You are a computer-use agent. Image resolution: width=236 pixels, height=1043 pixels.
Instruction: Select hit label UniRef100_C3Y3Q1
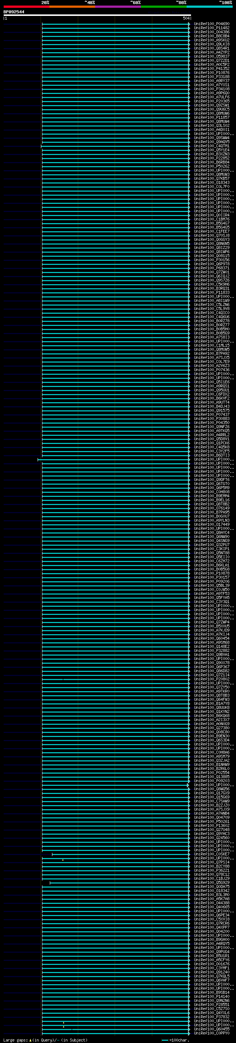coord(212,602)
